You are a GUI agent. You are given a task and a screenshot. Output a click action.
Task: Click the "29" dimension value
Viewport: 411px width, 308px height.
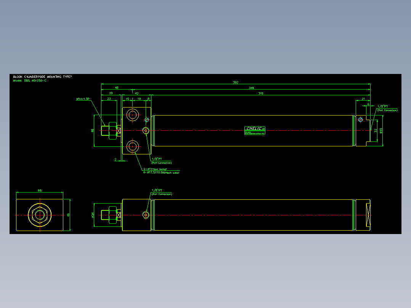coord(111,93)
